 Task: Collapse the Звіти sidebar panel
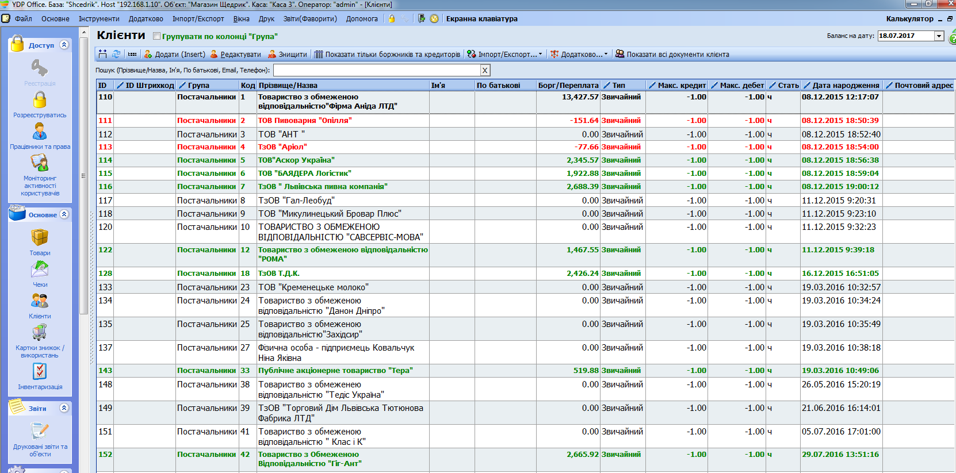(64, 407)
